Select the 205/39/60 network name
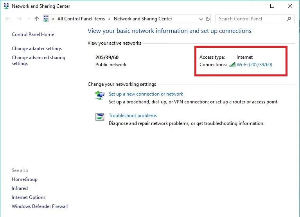 (107, 58)
